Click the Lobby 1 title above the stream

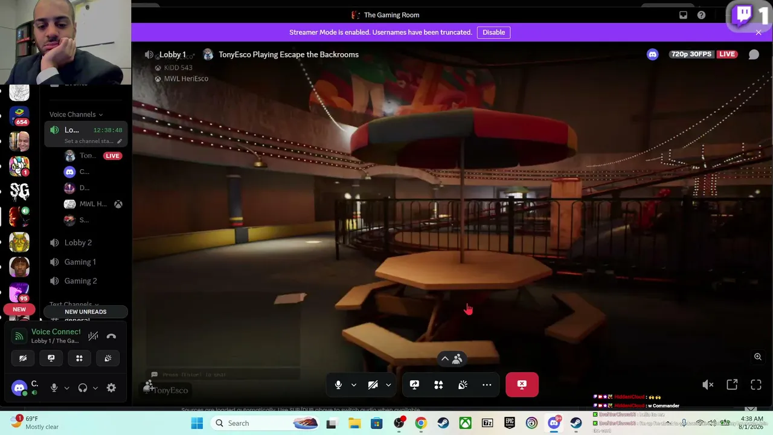[x=172, y=54]
